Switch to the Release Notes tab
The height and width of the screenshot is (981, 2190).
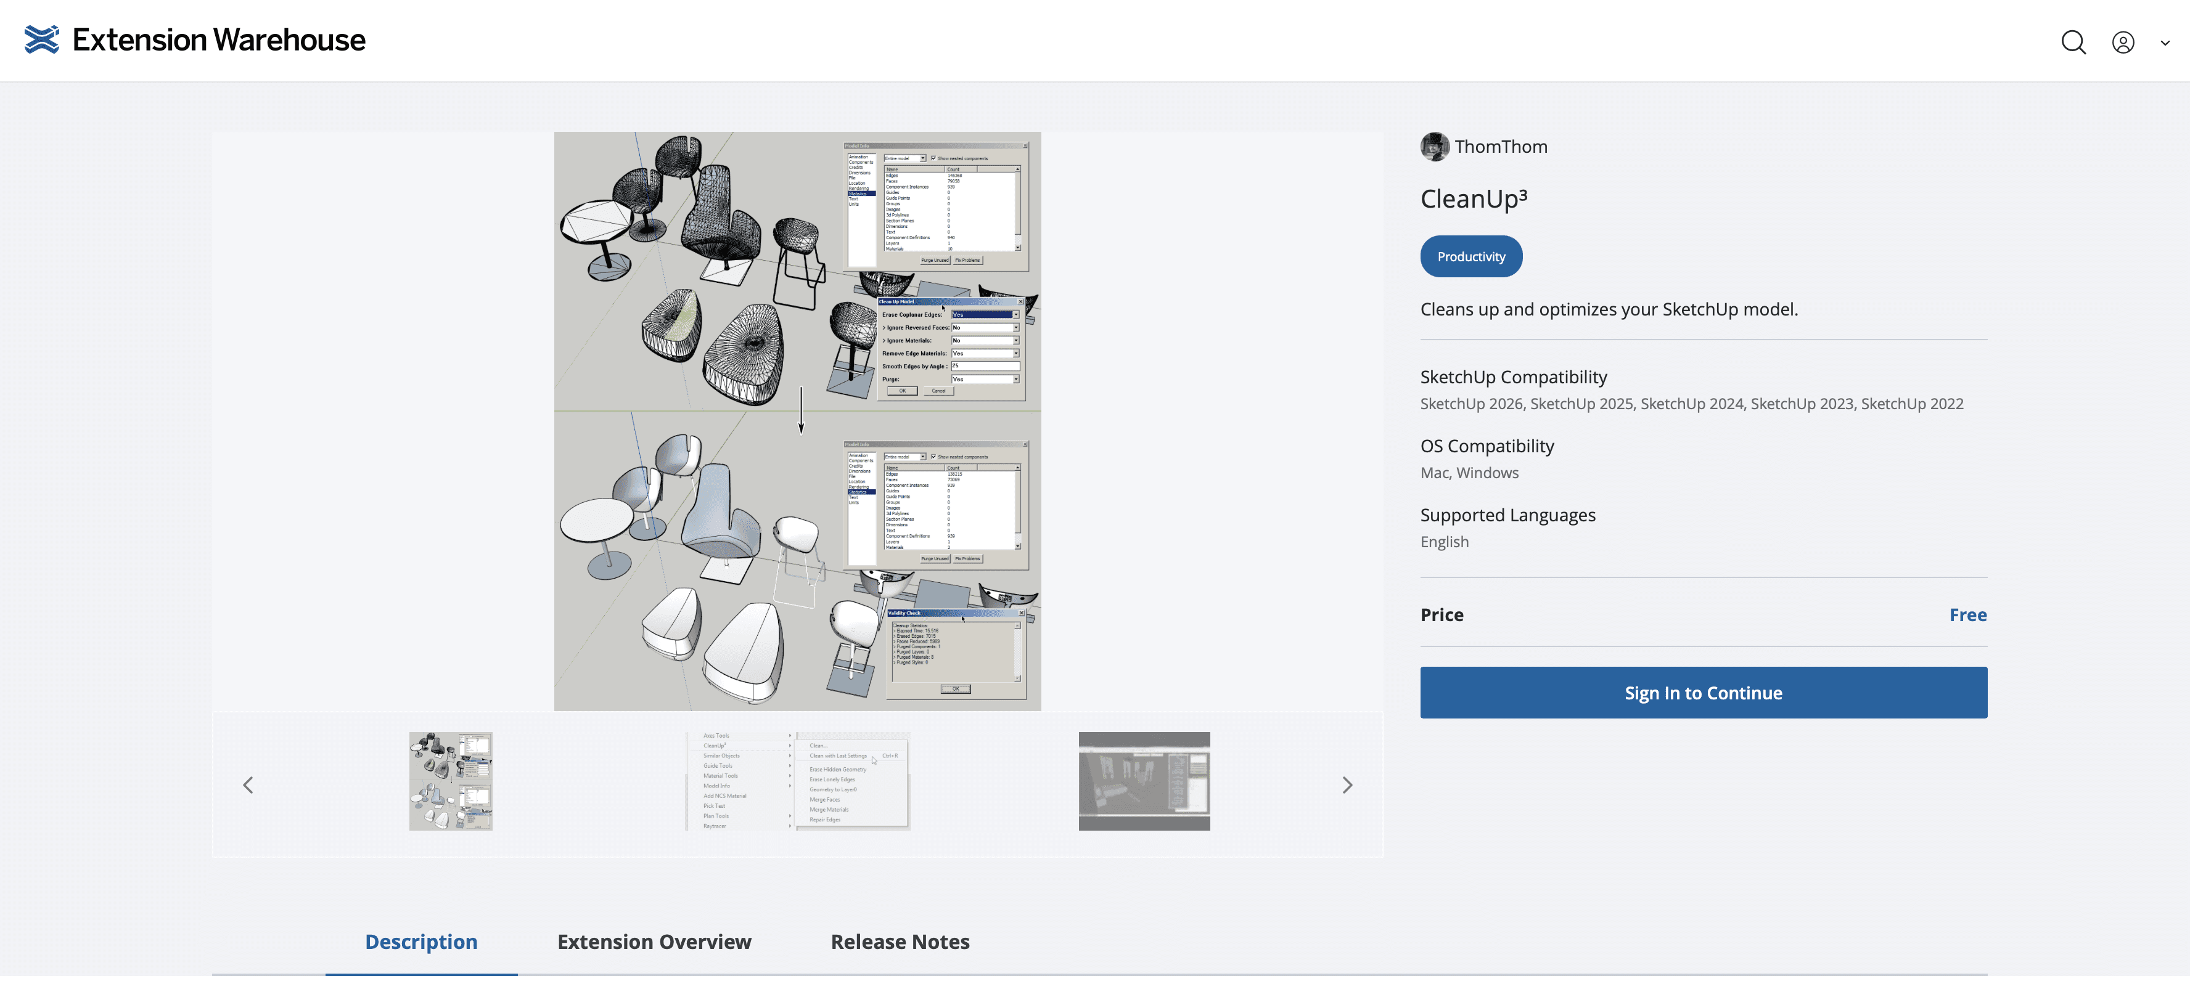(x=900, y=942)
